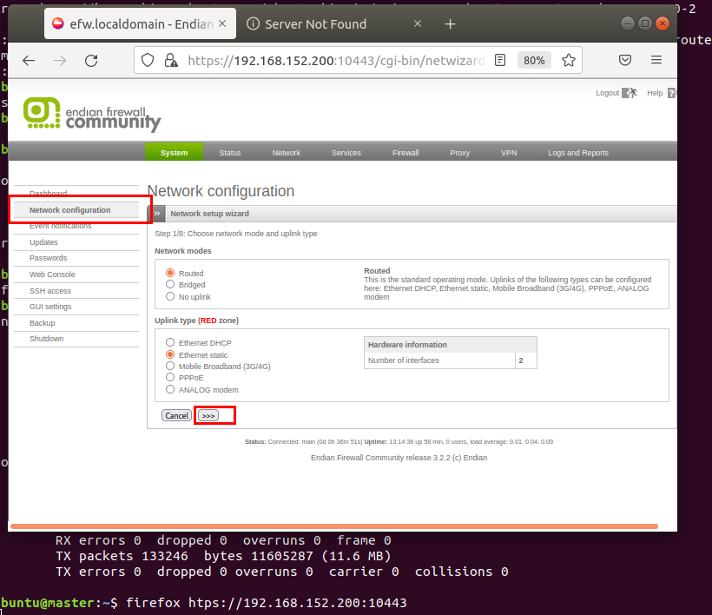The width and height of the screenshot is (712, 615).
Task: Select Ethernet DHCP uplink type
Action: point(170,342)
